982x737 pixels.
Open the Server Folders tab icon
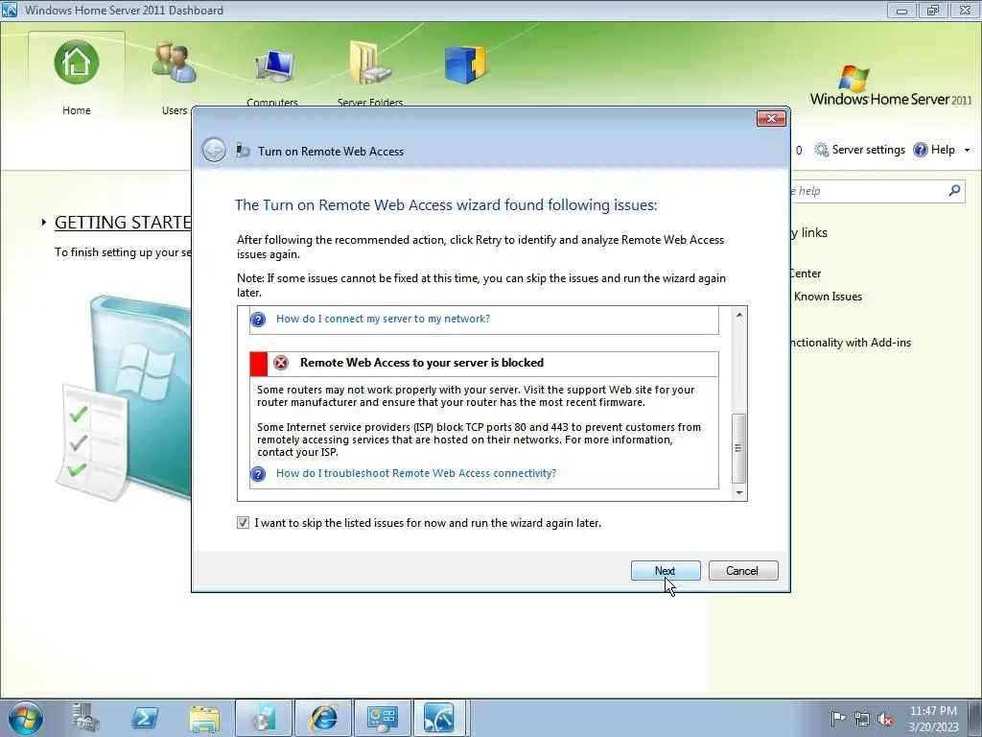pos(369,62)
